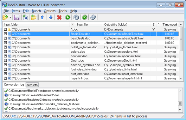
Task: Switch to the Conversion log tab
Action: pos(14,85)
